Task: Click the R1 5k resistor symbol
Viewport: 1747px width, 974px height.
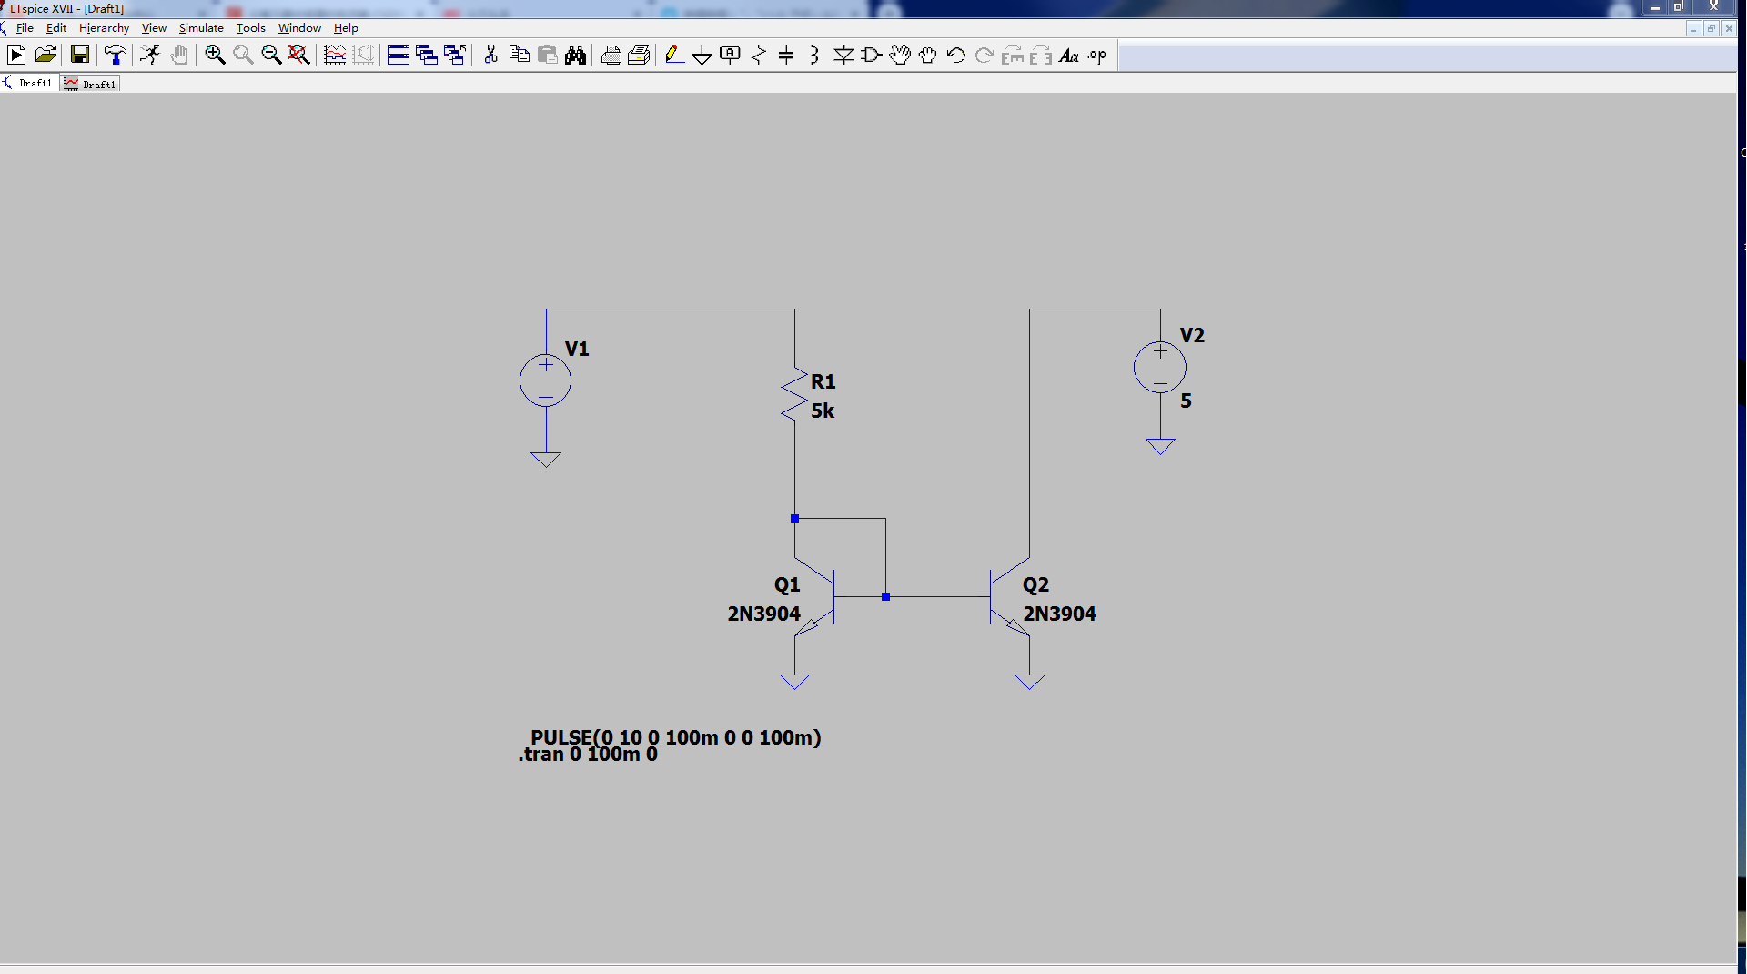Action: click(x=794, y=396)
